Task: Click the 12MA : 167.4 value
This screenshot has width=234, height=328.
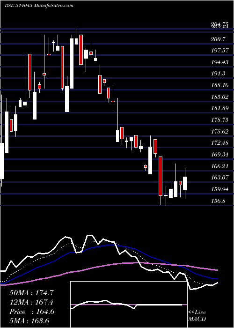Action: click(x=31, y=302)
